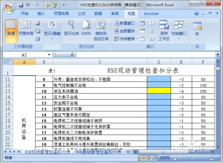Select column D header
The width and height of the screenshot is (223, 163).
tap(159, 62)
